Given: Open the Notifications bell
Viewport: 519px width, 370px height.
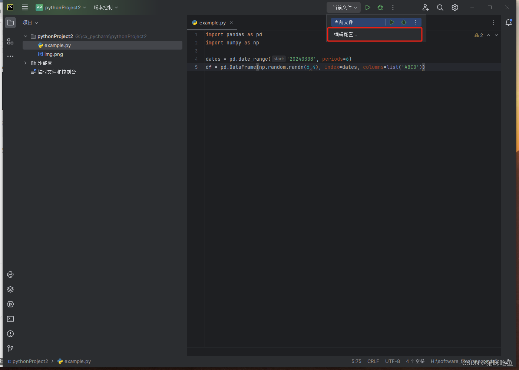Looking at the screenshot, I should pos(509,23).
